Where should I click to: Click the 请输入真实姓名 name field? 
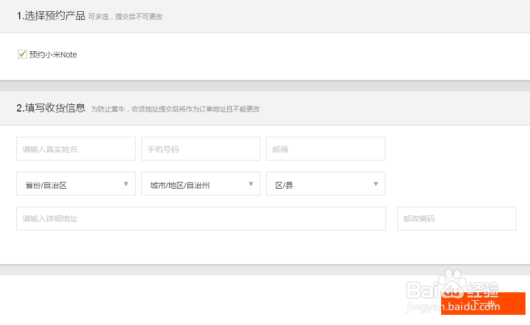coord(76,149)
